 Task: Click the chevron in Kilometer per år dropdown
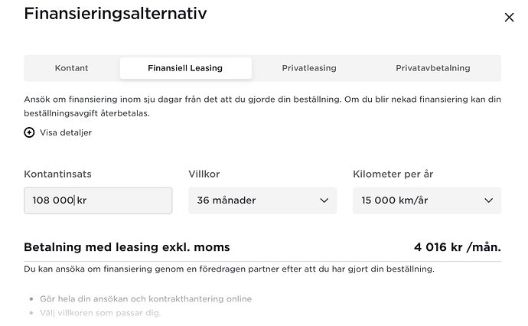click(x=489, y=200)
